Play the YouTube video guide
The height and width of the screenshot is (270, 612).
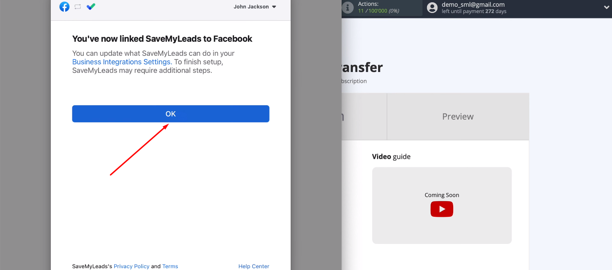[441, 209]
